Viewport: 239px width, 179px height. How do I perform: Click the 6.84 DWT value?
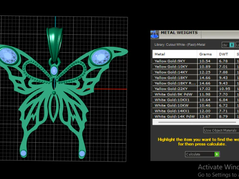click(x=223, y=100)
